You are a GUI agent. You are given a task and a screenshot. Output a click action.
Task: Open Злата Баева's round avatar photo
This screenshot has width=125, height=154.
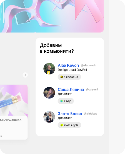coord(49,117)
